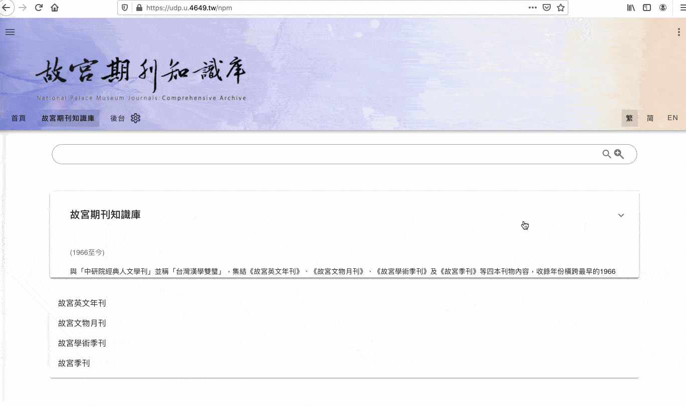Bookmark this page with the star
Screen dimensions: 686x406
click(561, 8)
